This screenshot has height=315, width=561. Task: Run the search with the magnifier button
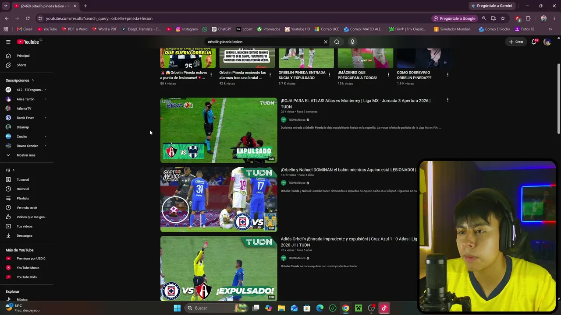pyautogui.click(x=337, y=42)
